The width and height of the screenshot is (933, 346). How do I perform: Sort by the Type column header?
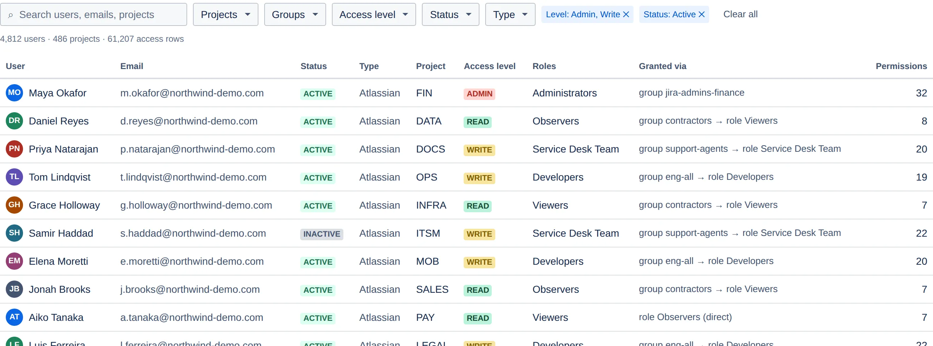(369, 66)
